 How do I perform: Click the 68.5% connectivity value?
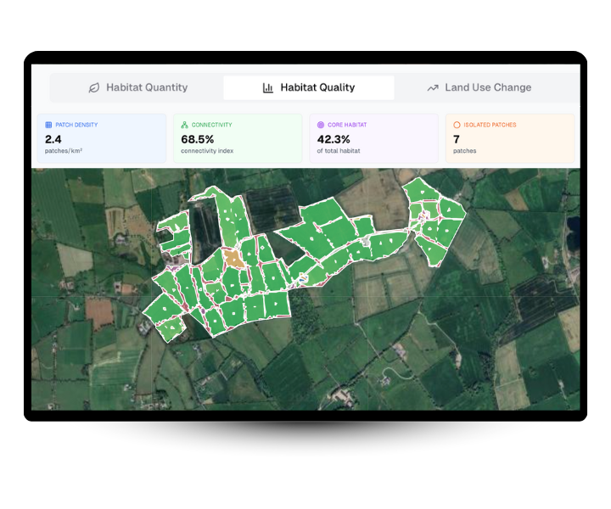pyautogui.click(x=198, y=138)
